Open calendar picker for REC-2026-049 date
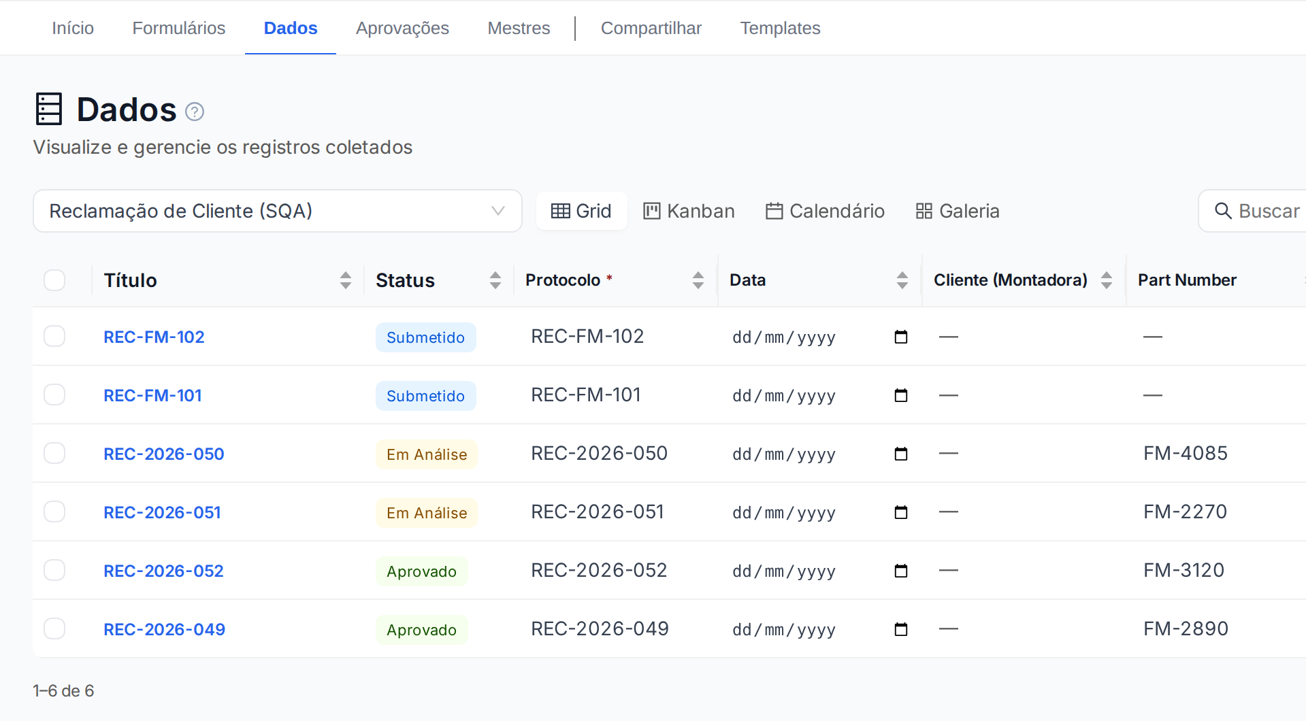Screen dimensions: 1306x721 [901, 629]
